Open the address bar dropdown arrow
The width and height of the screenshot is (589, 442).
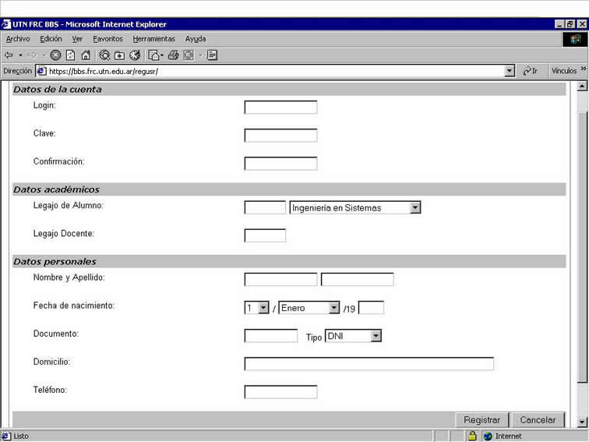pos(510,71)
